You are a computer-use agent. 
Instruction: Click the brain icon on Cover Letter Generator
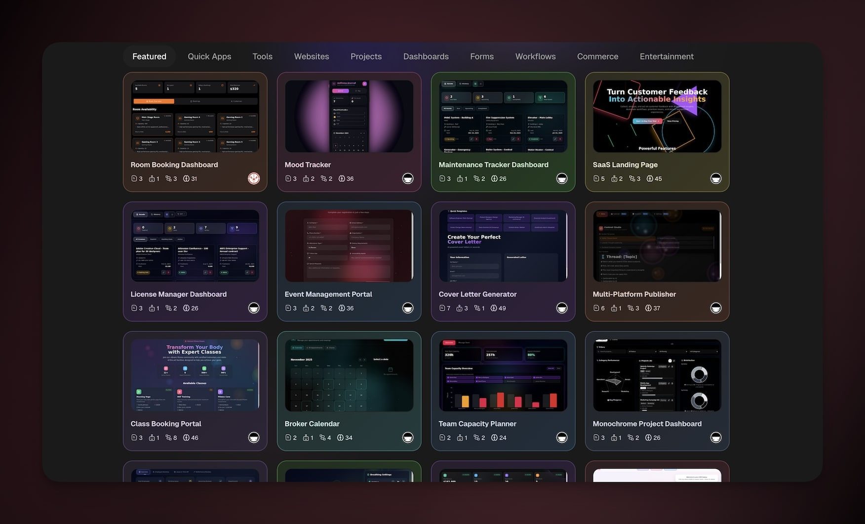pos(494,308)
